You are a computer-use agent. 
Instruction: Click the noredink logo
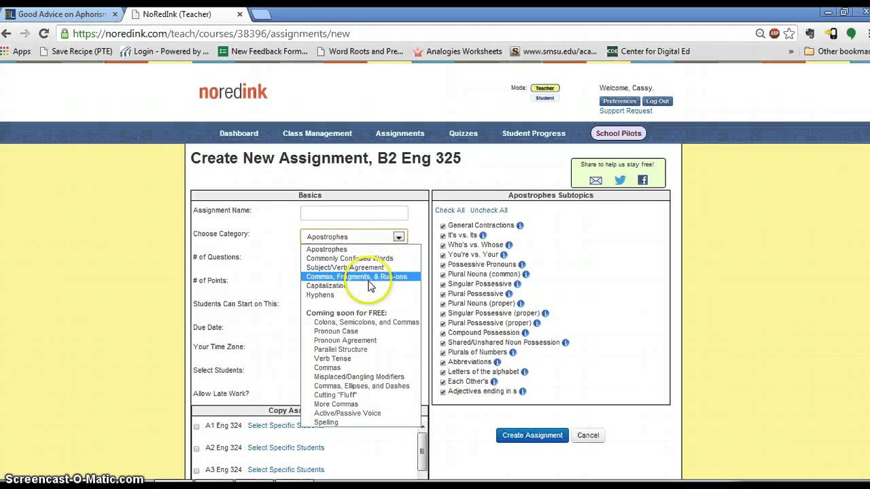coord(233,92)
